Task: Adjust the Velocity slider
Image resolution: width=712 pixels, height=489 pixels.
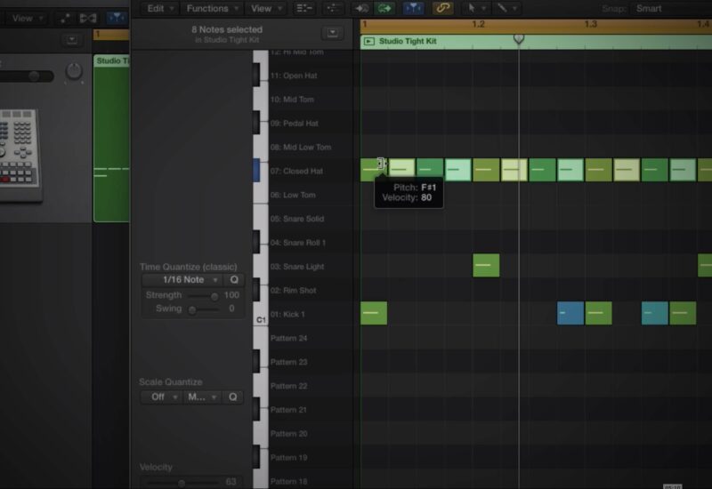Action: click(182, 483)
